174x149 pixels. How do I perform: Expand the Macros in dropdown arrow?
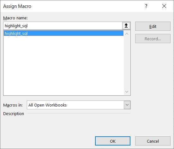(x=127, y=105)
